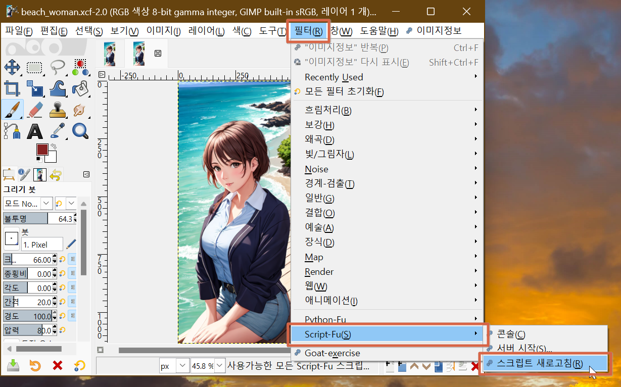Switch to first image thumbnail tab
This screenshot has height=387, width=621.
110,53
